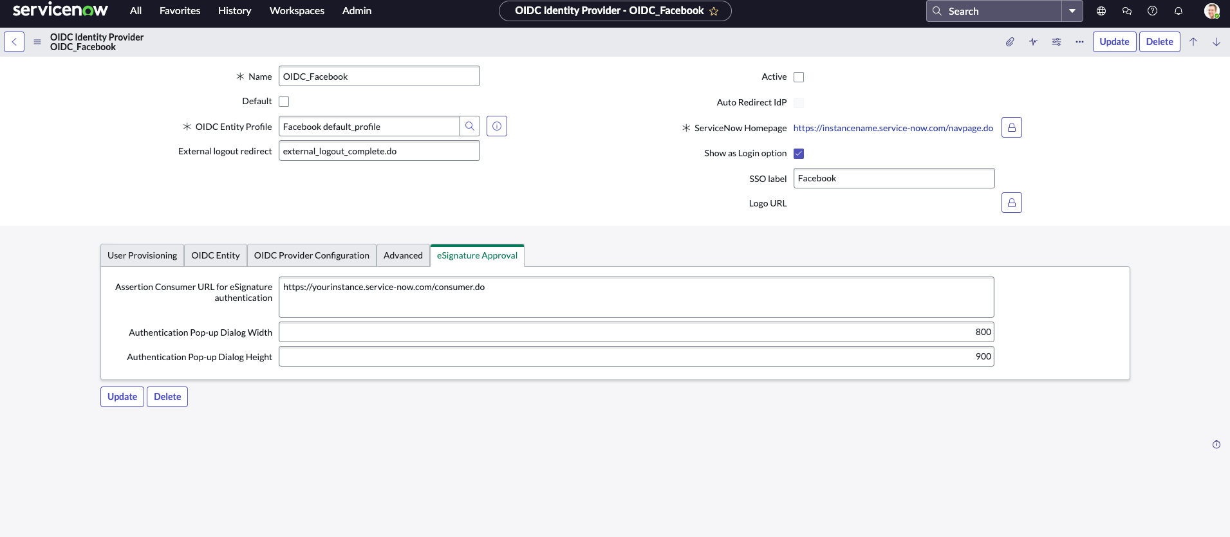Favorite this record with the star icon
Viewport: 1230px width, 537px height.
click(714, 11)
